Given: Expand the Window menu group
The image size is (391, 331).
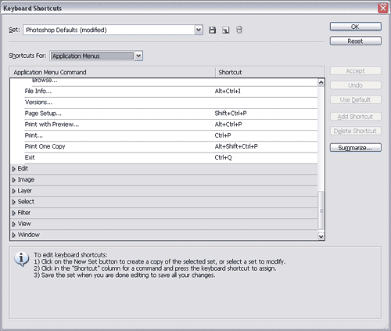Looking at the screenshot, I should tap(14, 235).
